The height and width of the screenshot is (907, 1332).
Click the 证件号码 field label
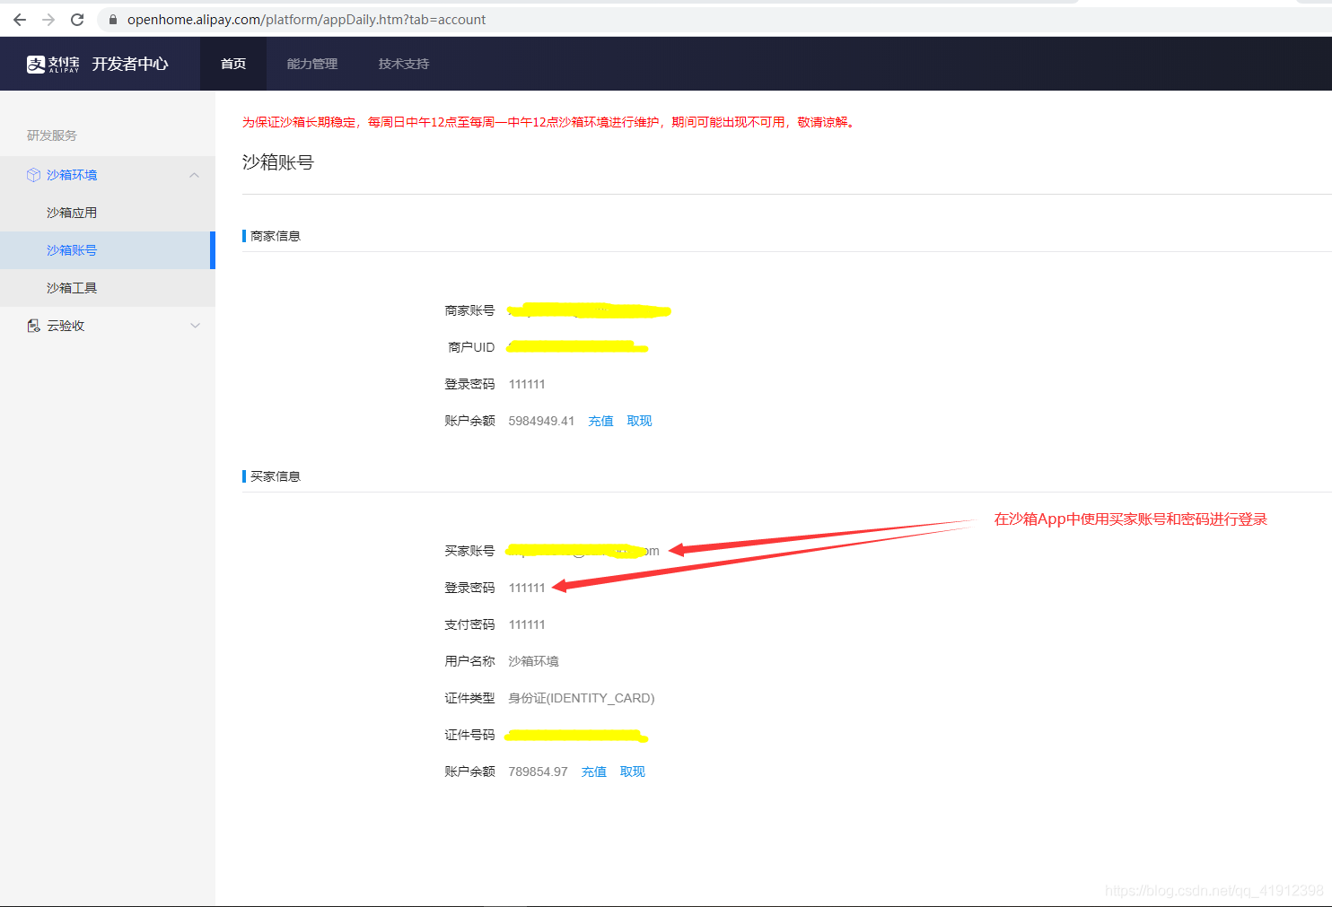click(x=469, y=735)
